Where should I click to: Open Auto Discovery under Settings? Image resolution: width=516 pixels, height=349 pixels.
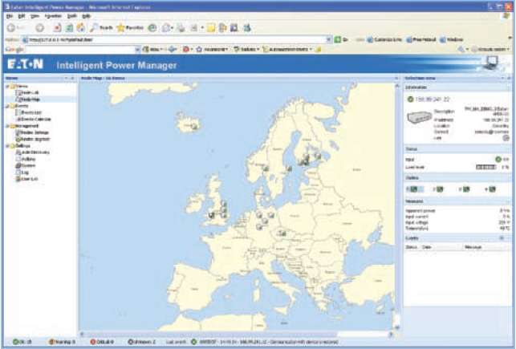[33, 152]
